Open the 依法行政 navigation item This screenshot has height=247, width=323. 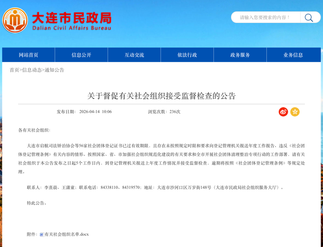(x=187, y=55)
